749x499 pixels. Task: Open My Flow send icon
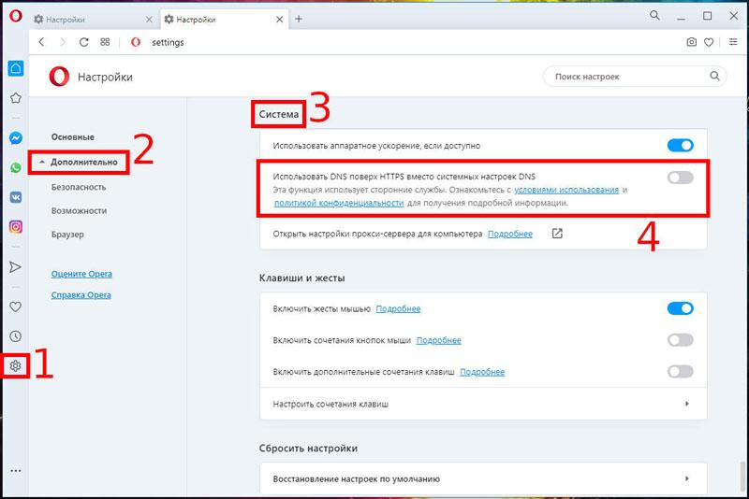pos(16,267)
